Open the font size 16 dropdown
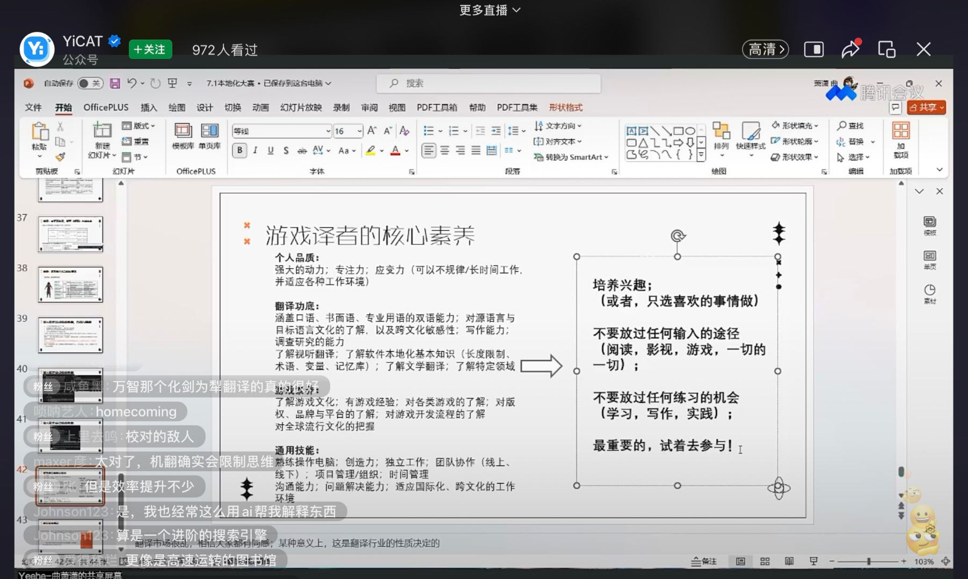The height and width of the screenshot is (579, 968). [x=360, y=131]
